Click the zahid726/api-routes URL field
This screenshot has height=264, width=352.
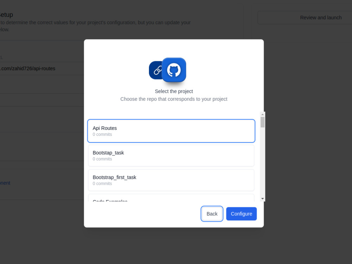(42, 69)
